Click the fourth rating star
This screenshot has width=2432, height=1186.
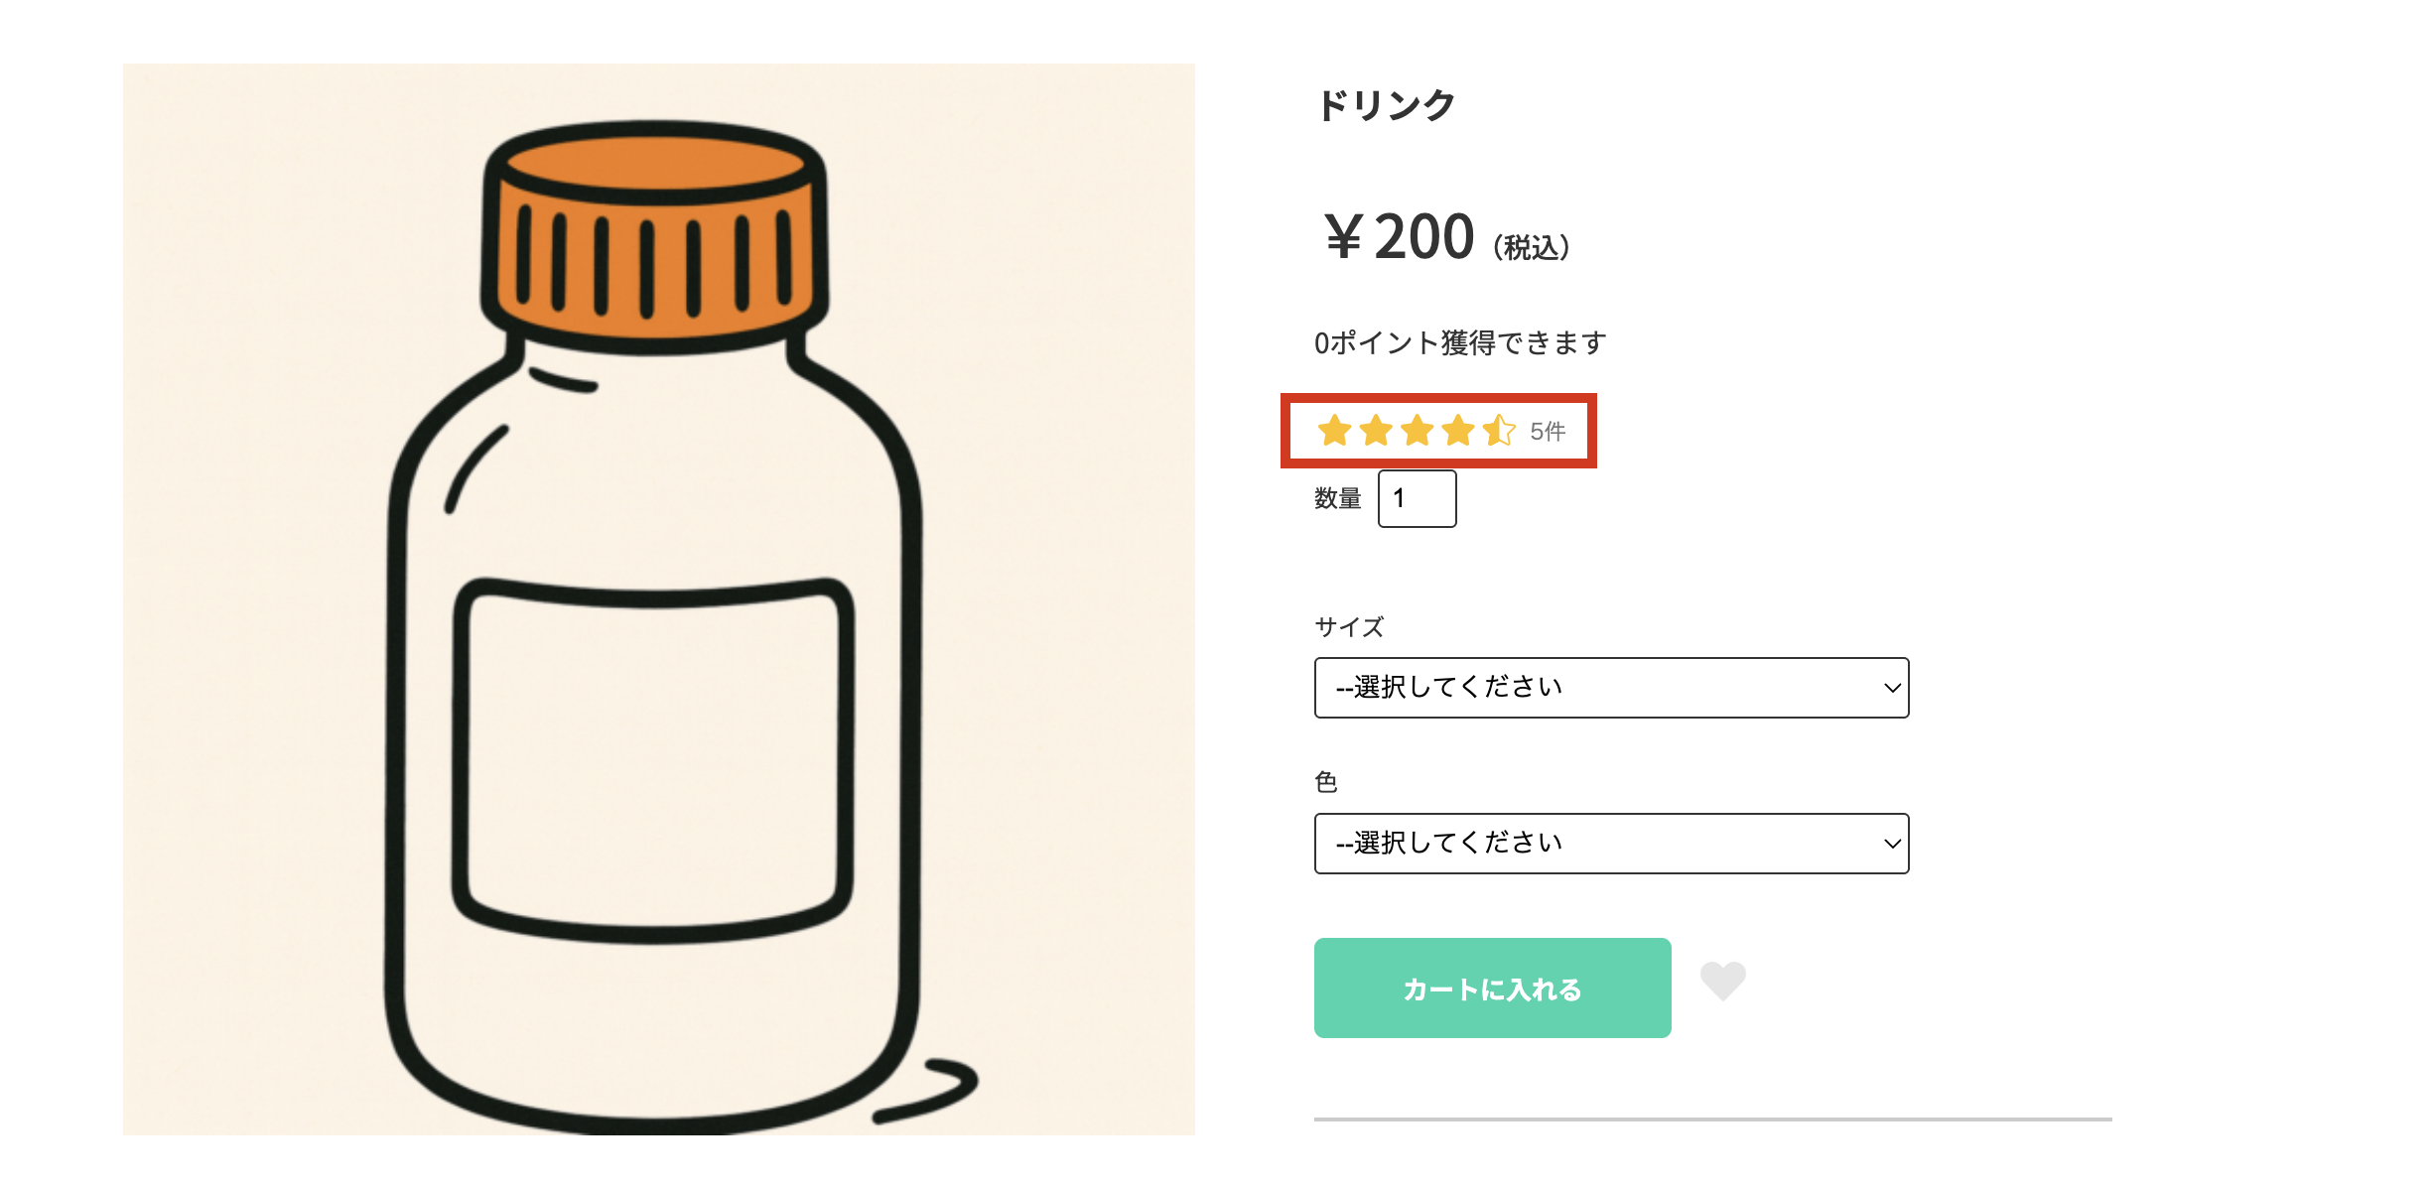[x=1457, y=431]
